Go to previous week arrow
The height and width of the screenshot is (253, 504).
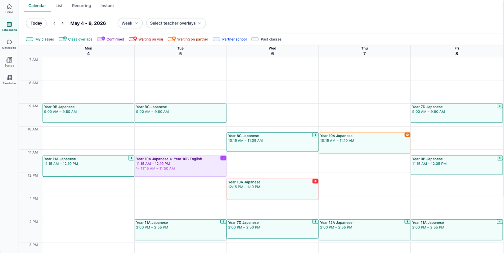pyautogui.click(x=54, y=23)
